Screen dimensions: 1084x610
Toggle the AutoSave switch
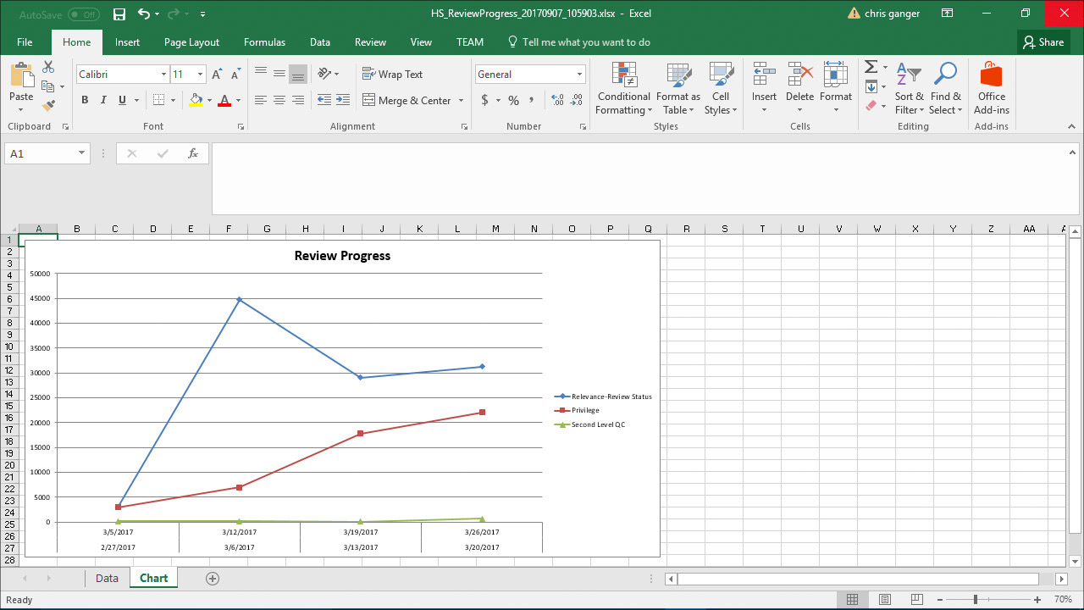pos(83,14)
